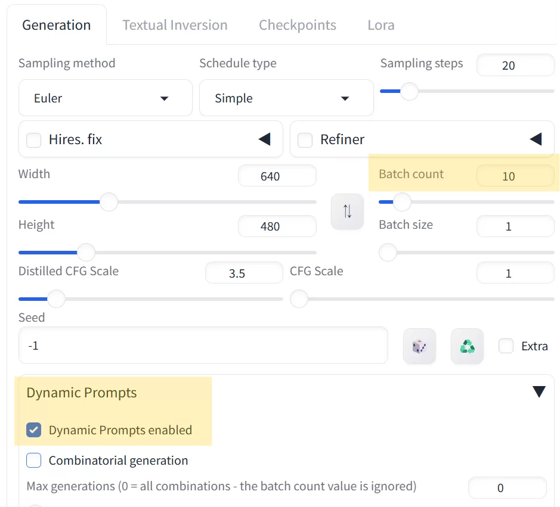Click inside the Seed input field

203,346
